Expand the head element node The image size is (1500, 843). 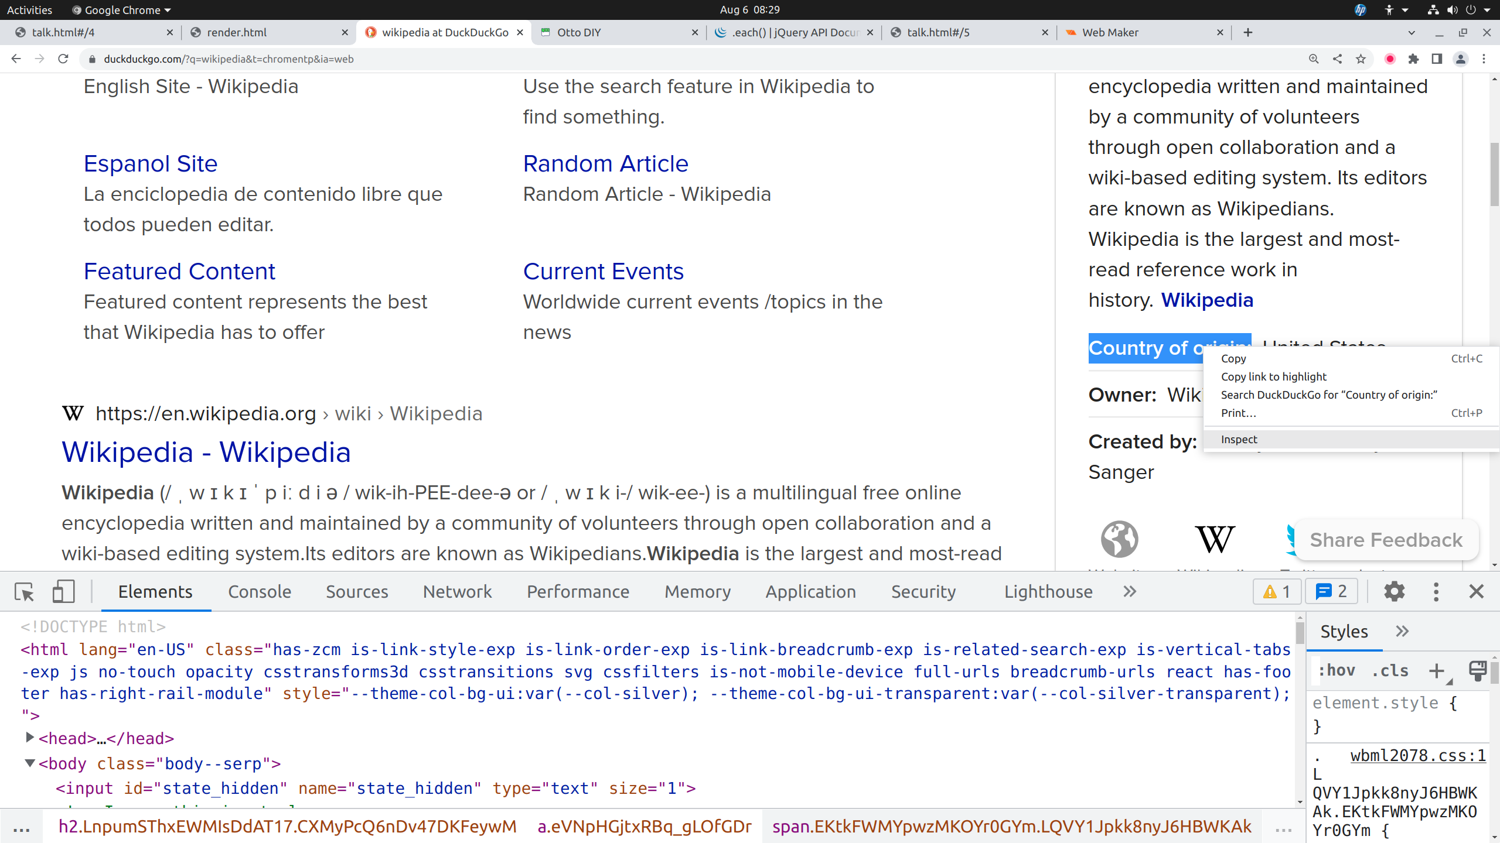coord(29,738)
